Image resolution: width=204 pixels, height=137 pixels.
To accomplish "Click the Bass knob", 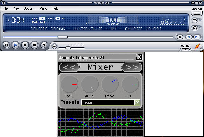I will pyautogui.click(x=69, y=84).
